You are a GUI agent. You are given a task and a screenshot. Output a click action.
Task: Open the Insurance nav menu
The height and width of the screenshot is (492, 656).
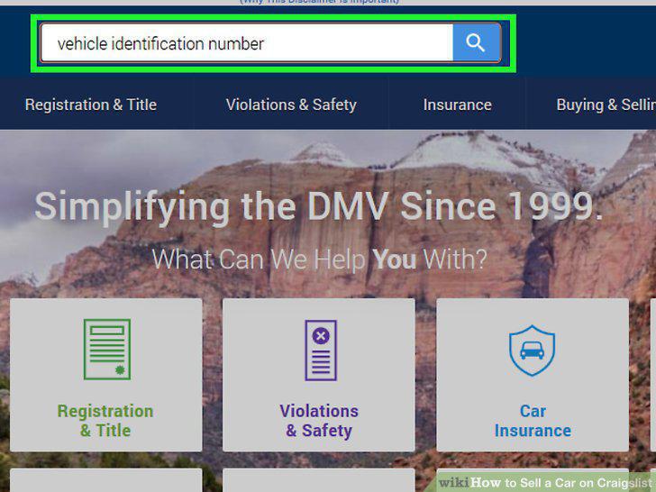(x=457, y=105)
